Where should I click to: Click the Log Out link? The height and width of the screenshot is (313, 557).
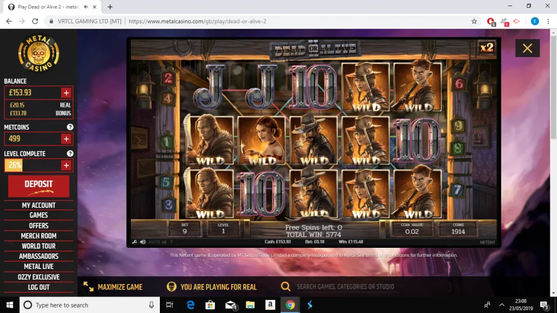point(39,287)
